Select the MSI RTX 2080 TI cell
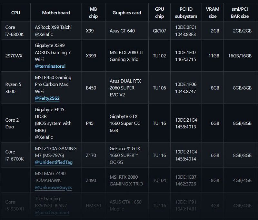258x220 pixels. tap(127, 55)
